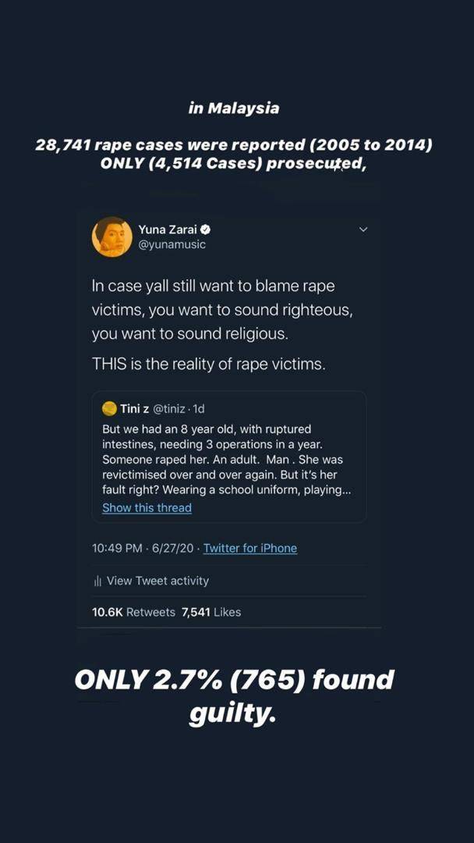Viewport: 474px width, 843px height.
Task: Click the verified badge beside Yuna Zarai
Action: pyautogui.click(x=206, y=229)
